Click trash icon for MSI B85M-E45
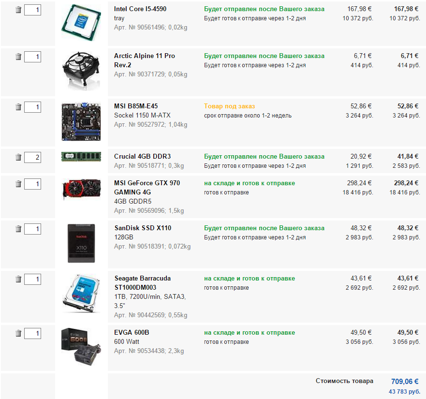Image resolution: width=426 pixels, height=399 pixels. point(18,107)
